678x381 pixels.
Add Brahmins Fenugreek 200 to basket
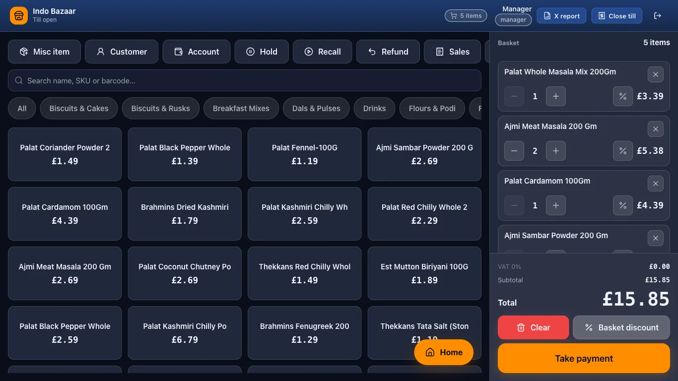[305, 333]
